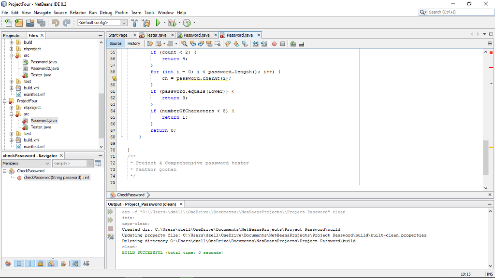Toggle Show Fields filter in Navigator
The height and width of the screenshot is (278, 495).
[x=19, y=264]
